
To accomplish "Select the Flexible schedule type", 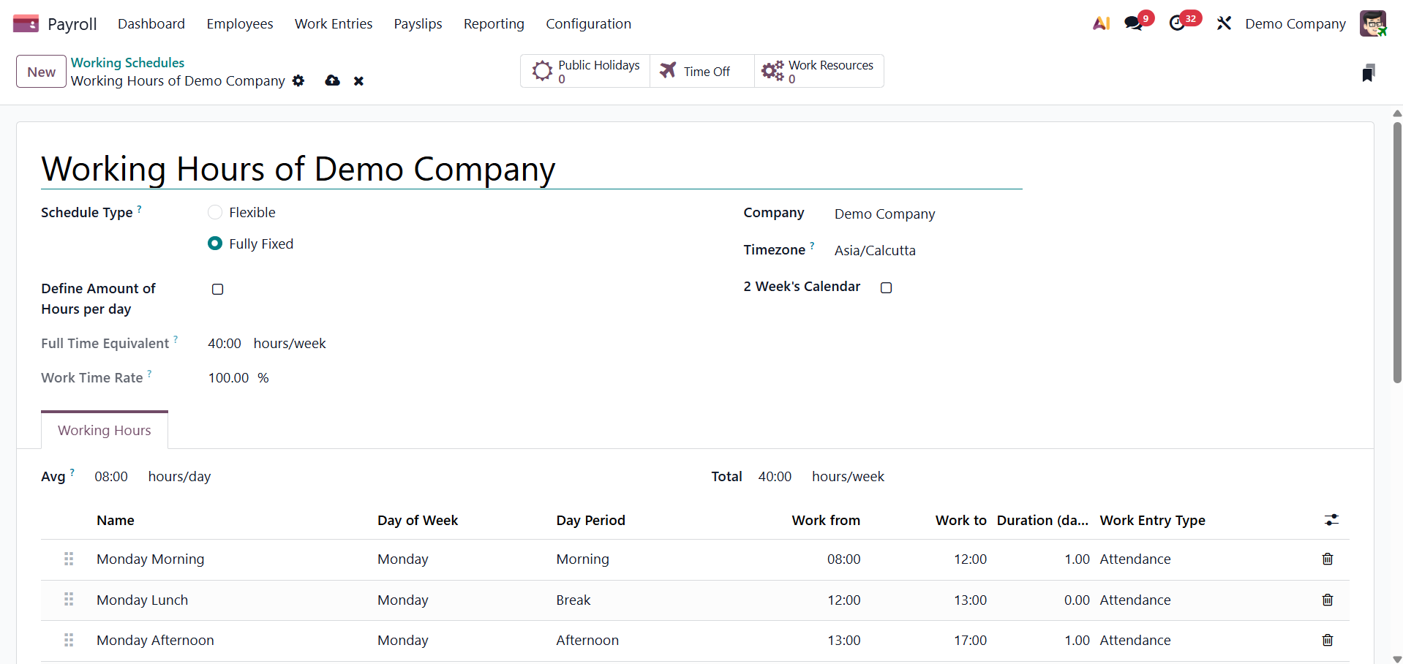I will coord(215,213).
